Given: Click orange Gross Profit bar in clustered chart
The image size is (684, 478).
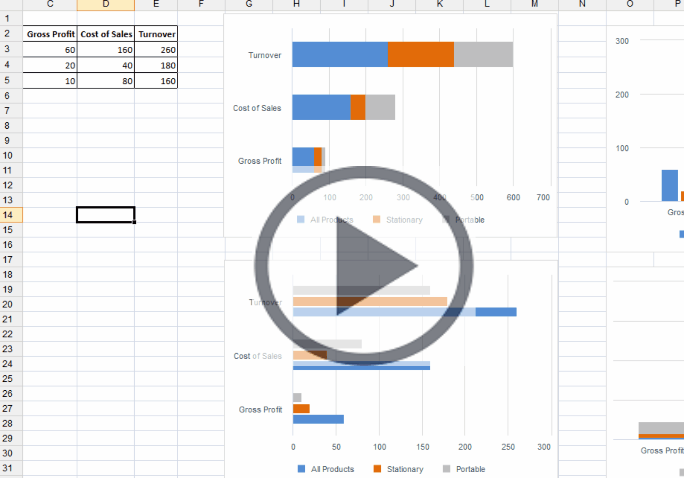Looking at the screenshot, I should [x=301, y=408].
